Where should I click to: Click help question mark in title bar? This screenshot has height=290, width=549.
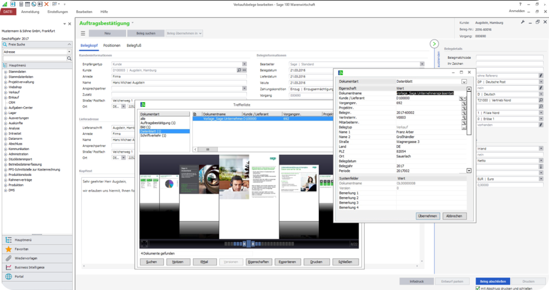tap(520, 4)
